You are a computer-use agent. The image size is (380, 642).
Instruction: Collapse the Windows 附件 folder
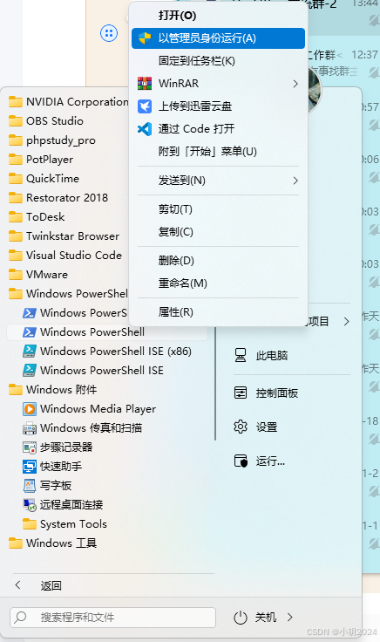pos(53,389)
